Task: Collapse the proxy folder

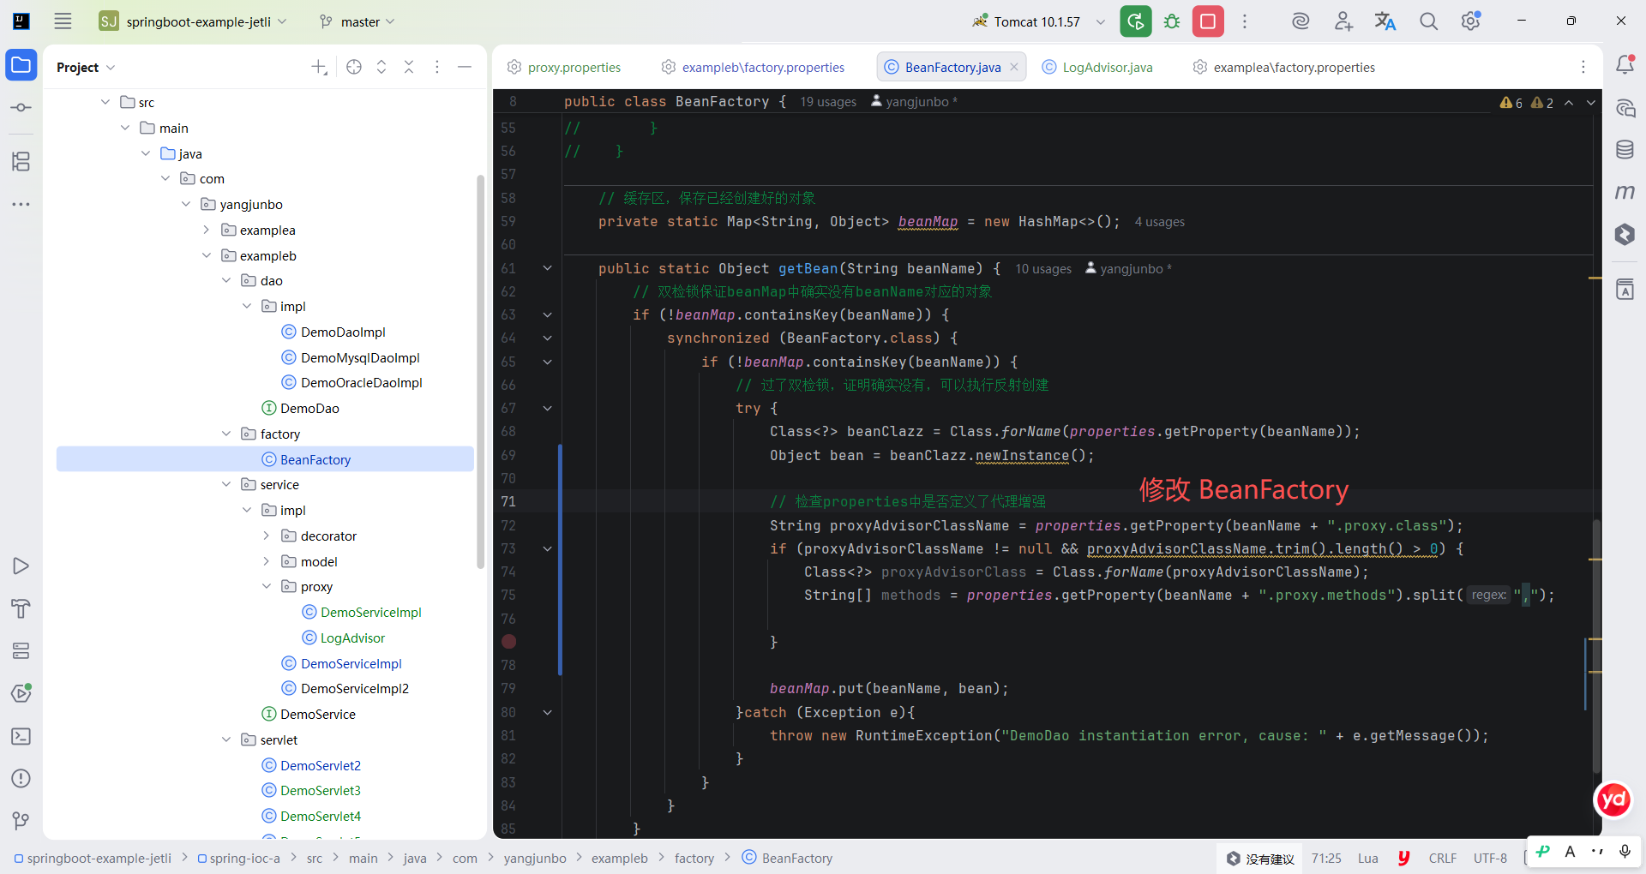Action: coord(266,586)
